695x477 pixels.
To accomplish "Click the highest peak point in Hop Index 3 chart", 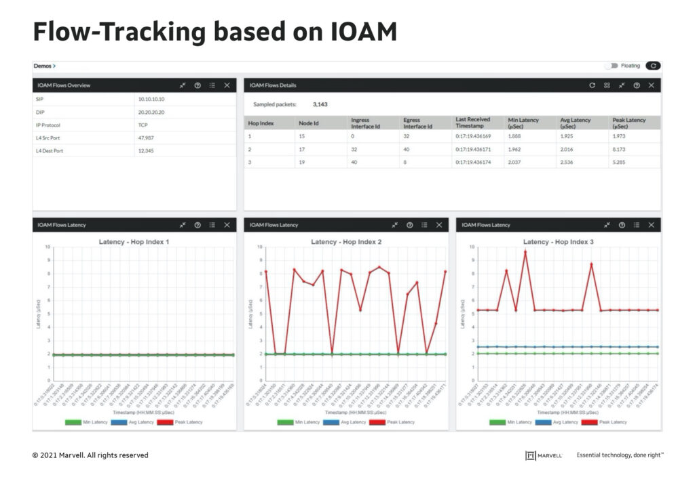I will (525, 252).
